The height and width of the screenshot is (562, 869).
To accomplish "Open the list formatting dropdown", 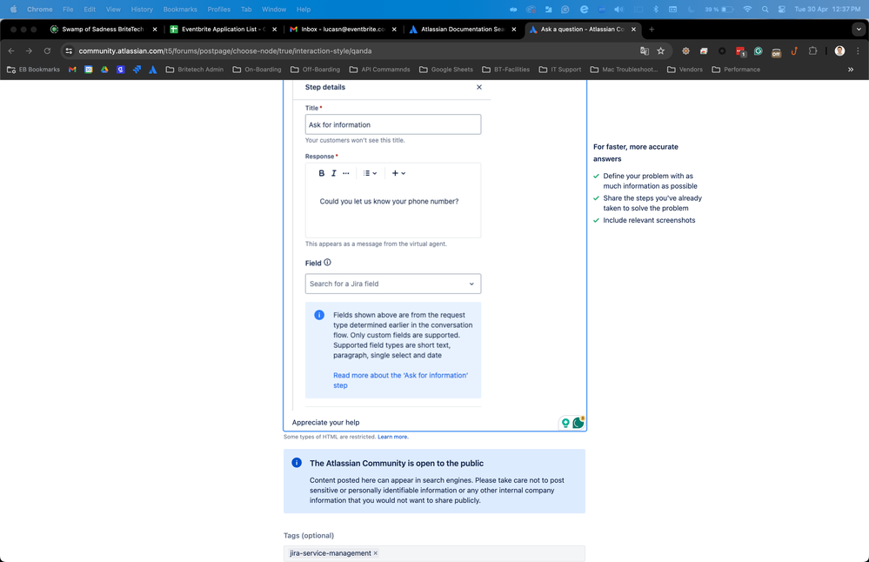I will coord(369,173).
